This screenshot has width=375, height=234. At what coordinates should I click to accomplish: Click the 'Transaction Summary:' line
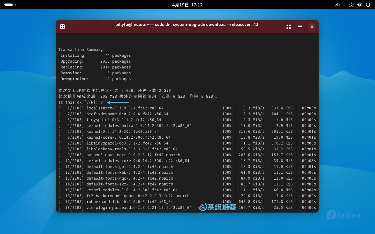coord(81,49)
